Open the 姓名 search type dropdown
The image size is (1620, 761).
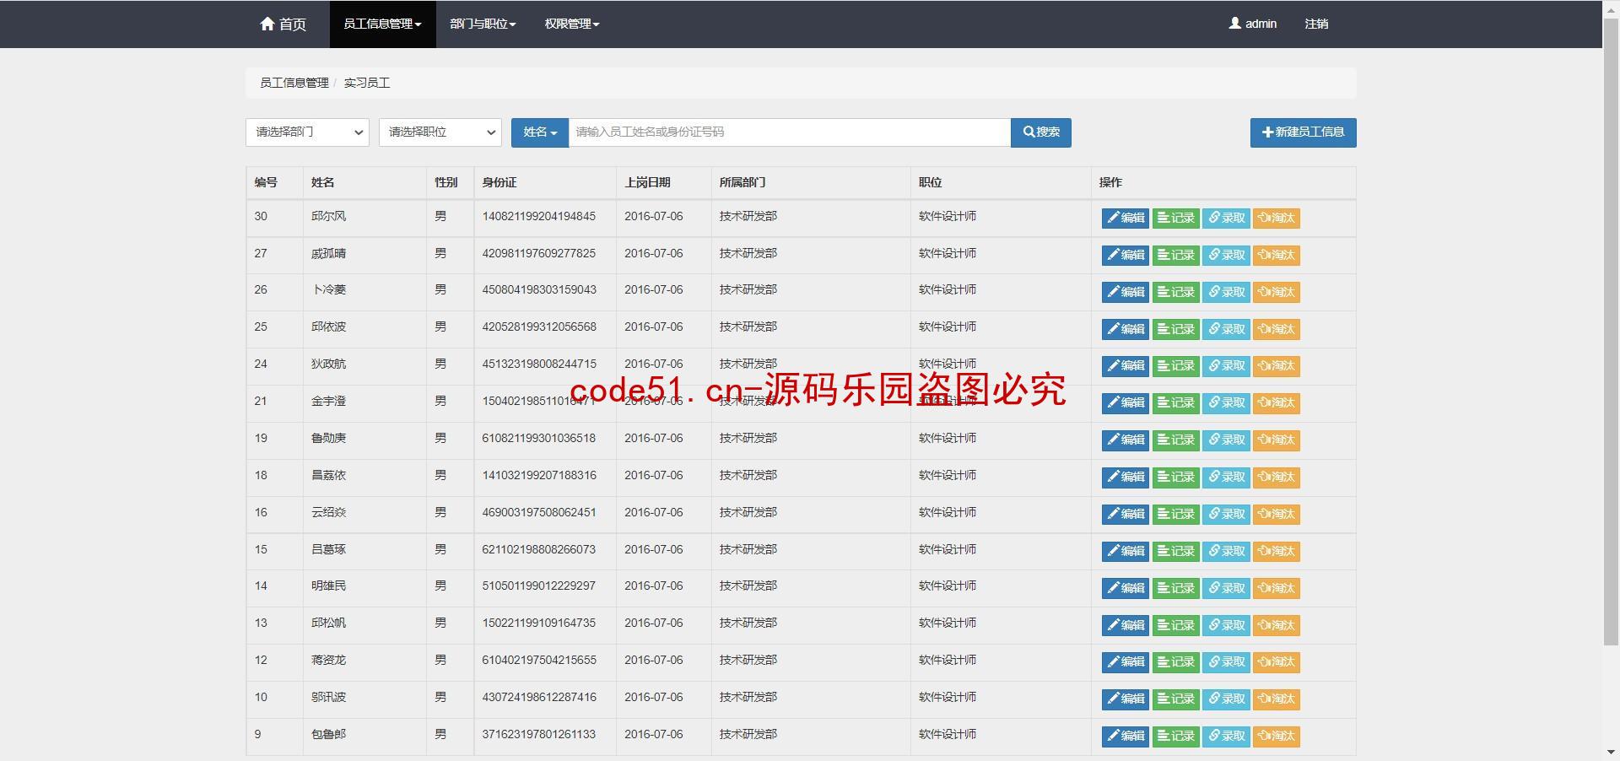click(540, 132)
